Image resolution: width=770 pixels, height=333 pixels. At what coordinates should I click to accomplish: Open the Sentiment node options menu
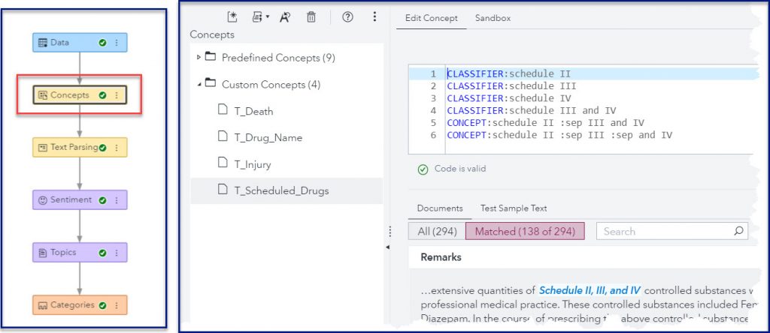click(117, 199)
